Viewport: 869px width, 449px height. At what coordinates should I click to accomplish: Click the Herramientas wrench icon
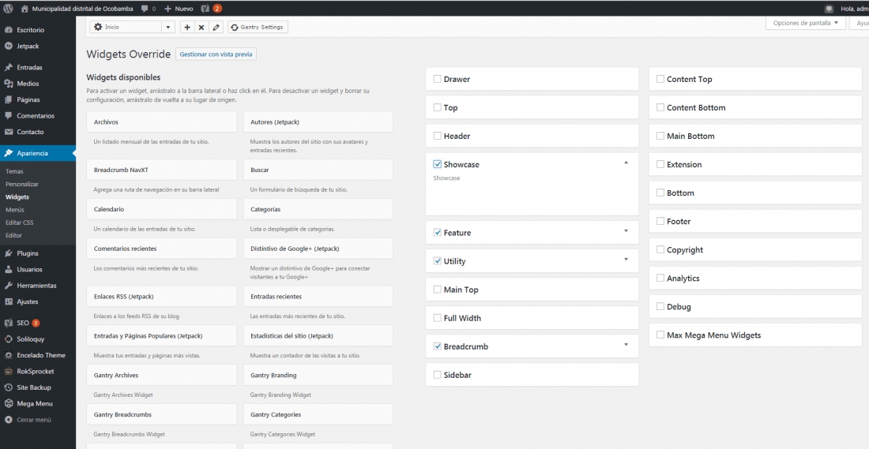(9, 286)
